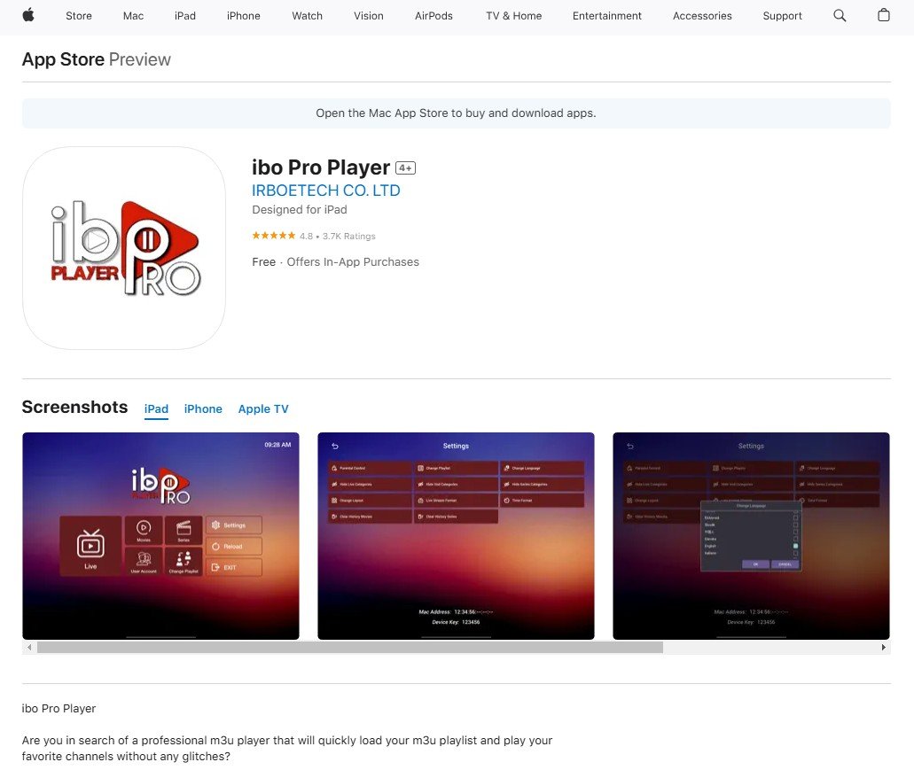Viewport: 914px width, 770px height.
Task: Open Support in the navigation bar
Action: click(x=782, y=16)
